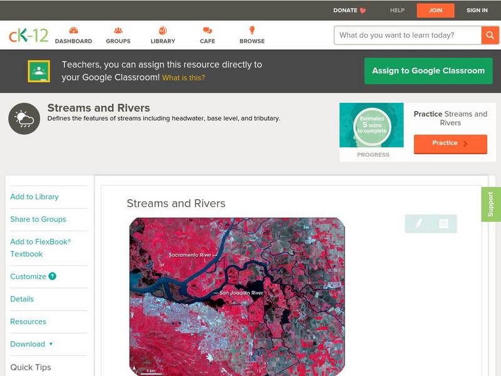Select the Cafe icon in navigation
The height and width of the screenshot is (376, 501).
[206, 30]
